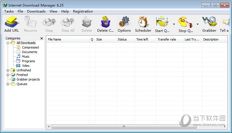Open the Registration menu

pyautogui.click(x=83, y=11)
